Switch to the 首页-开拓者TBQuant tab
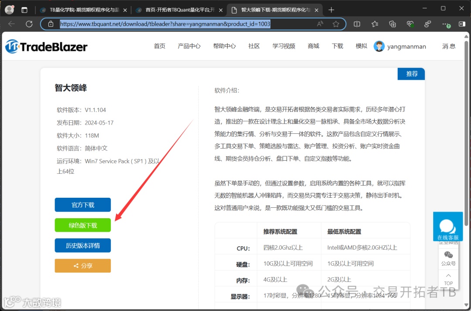The image size is (471, 311). tap(179, 10)
